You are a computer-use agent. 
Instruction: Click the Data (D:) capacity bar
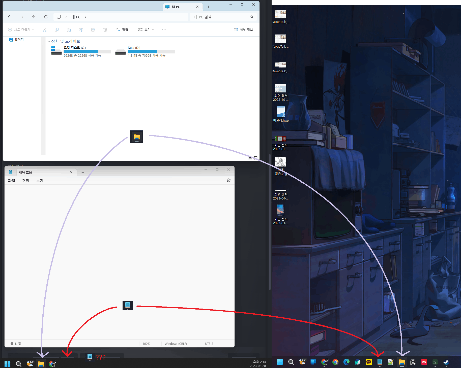tap(151, 52)
